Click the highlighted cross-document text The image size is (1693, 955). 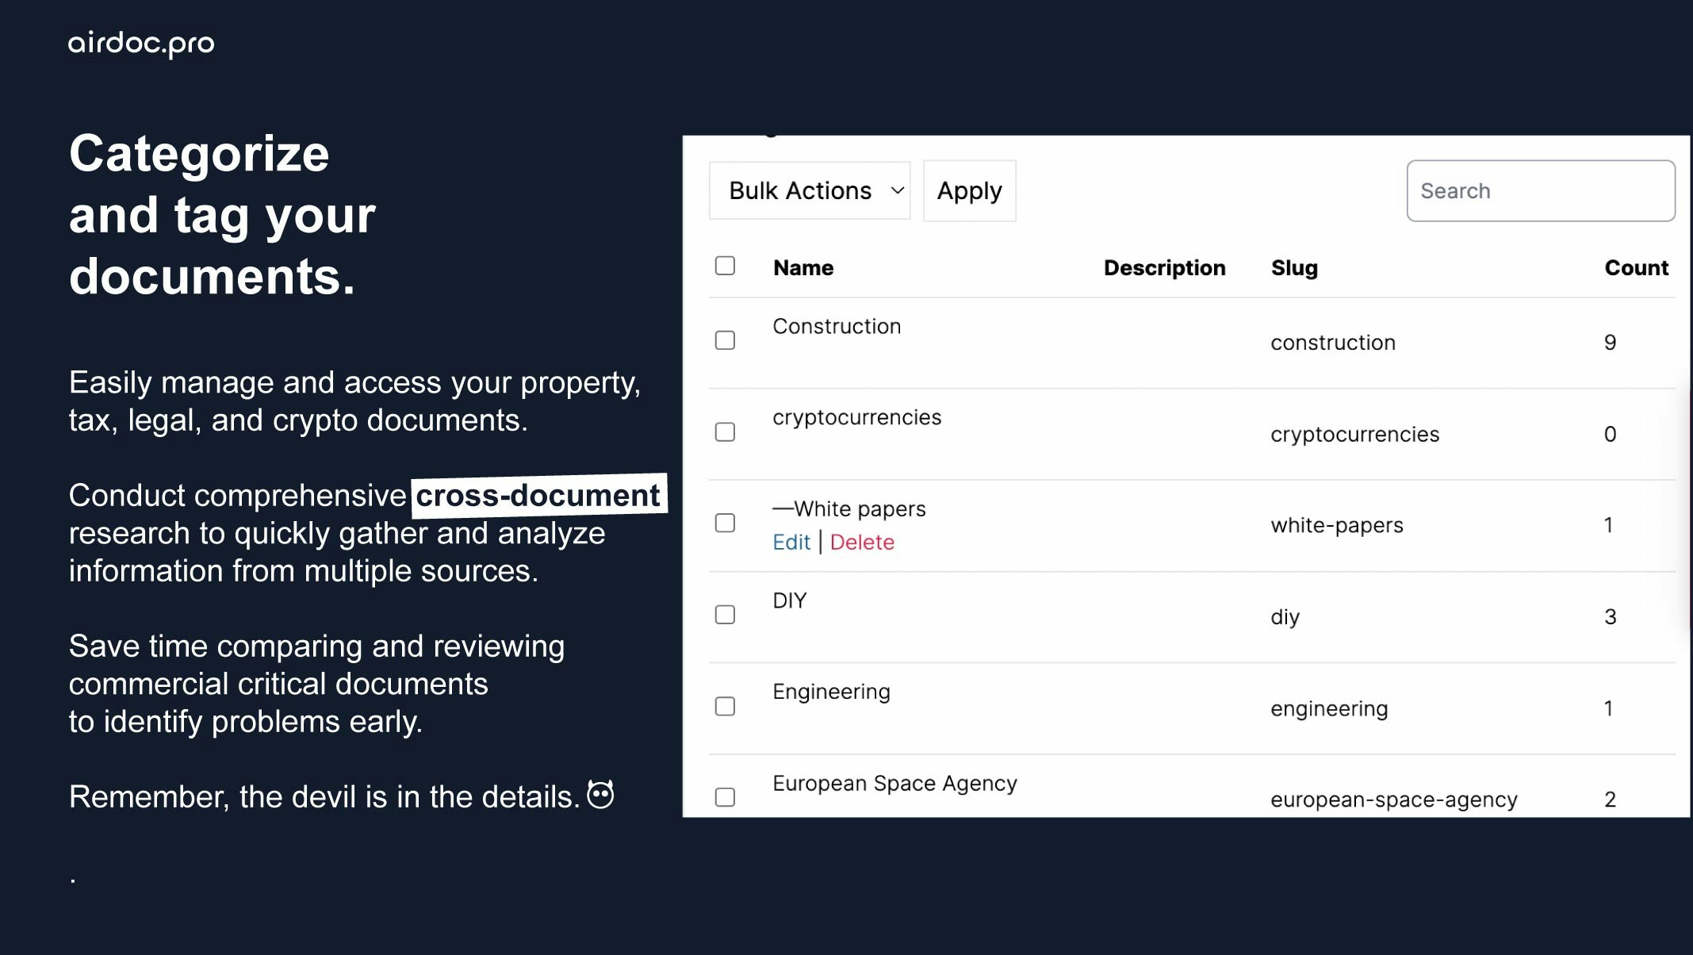[x=538, y=496]
